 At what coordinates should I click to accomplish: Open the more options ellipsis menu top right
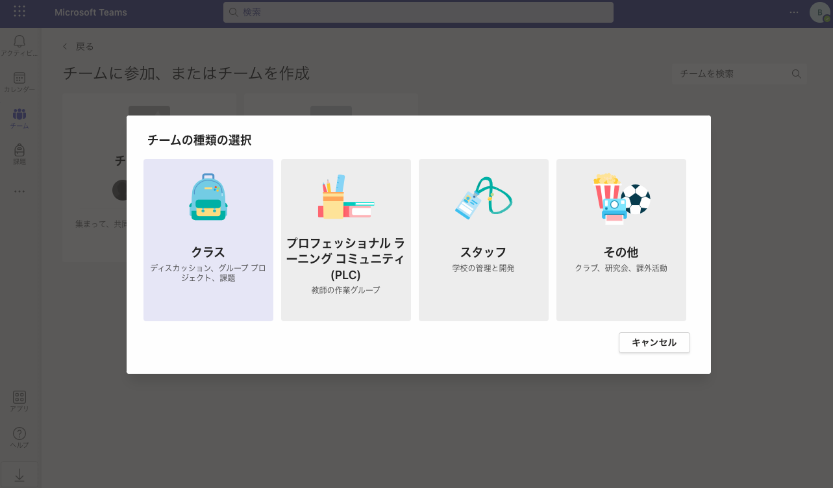(x=793, y=12)
